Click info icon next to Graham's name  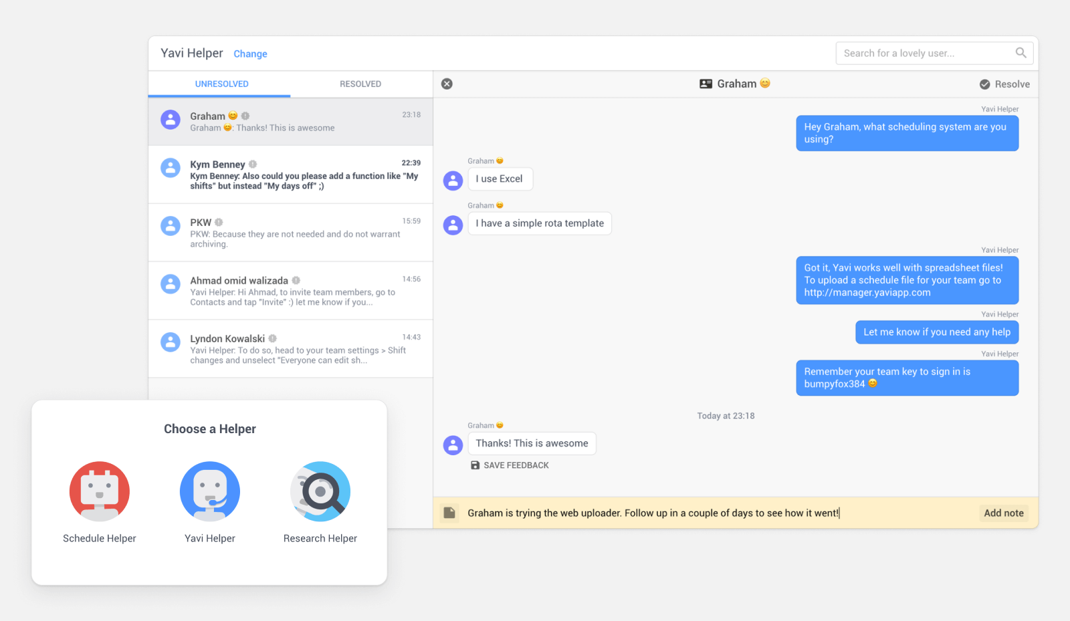245,116
